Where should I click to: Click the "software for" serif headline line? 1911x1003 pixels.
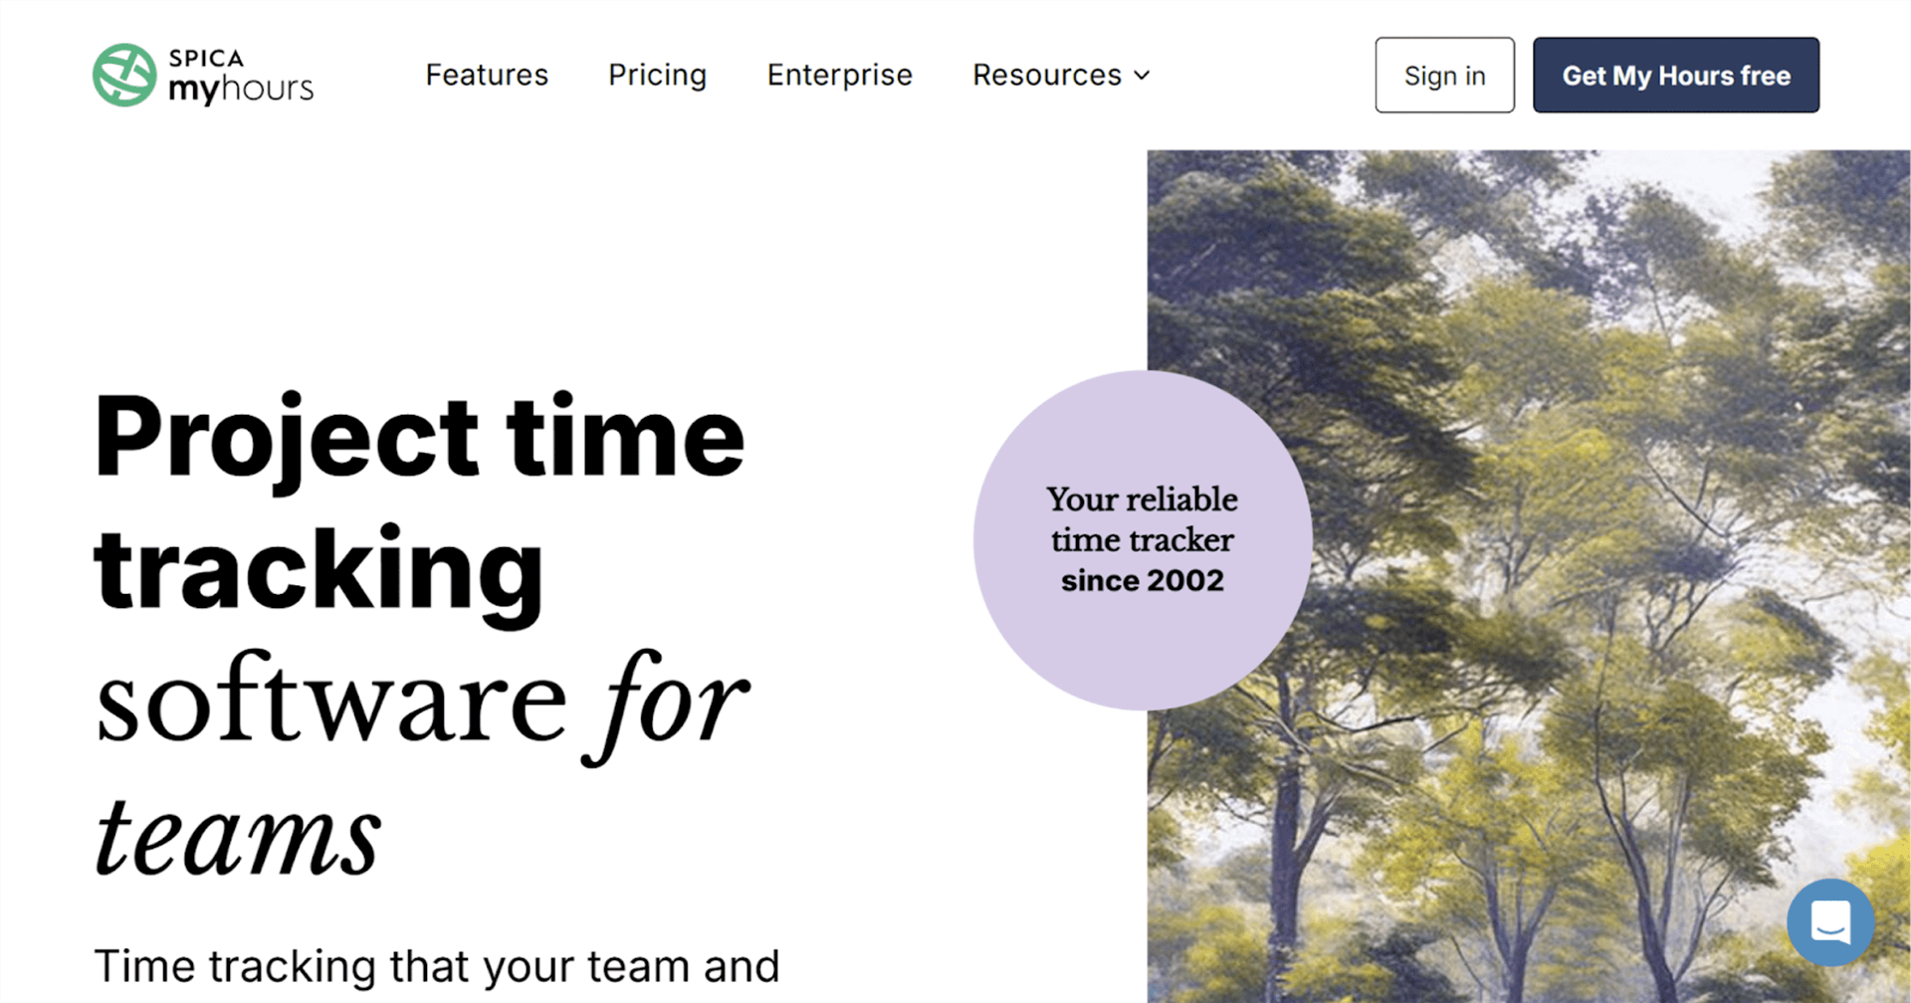(x=420, y=702)
